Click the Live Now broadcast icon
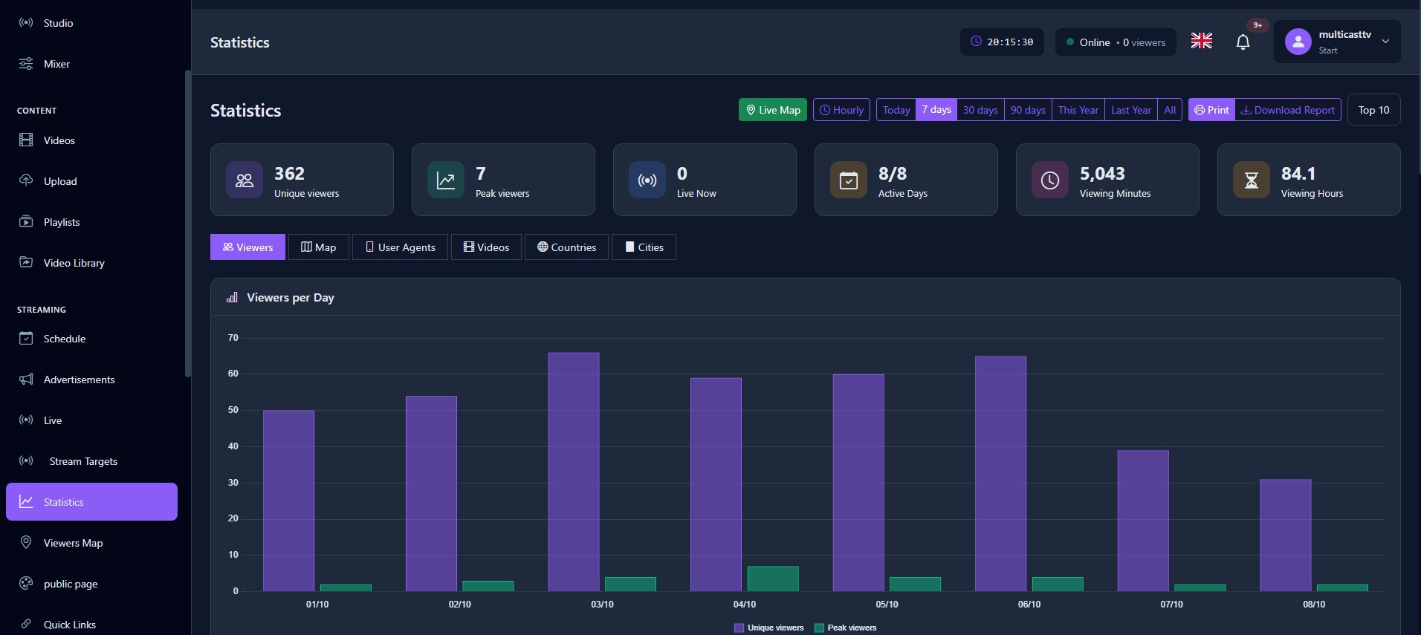The image size is (1421, 635). pyautogui.click(x=647, y=180)
